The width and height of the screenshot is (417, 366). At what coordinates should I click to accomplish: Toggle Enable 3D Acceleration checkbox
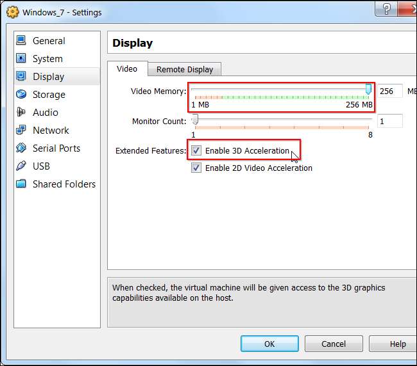[x=196, y=150]
